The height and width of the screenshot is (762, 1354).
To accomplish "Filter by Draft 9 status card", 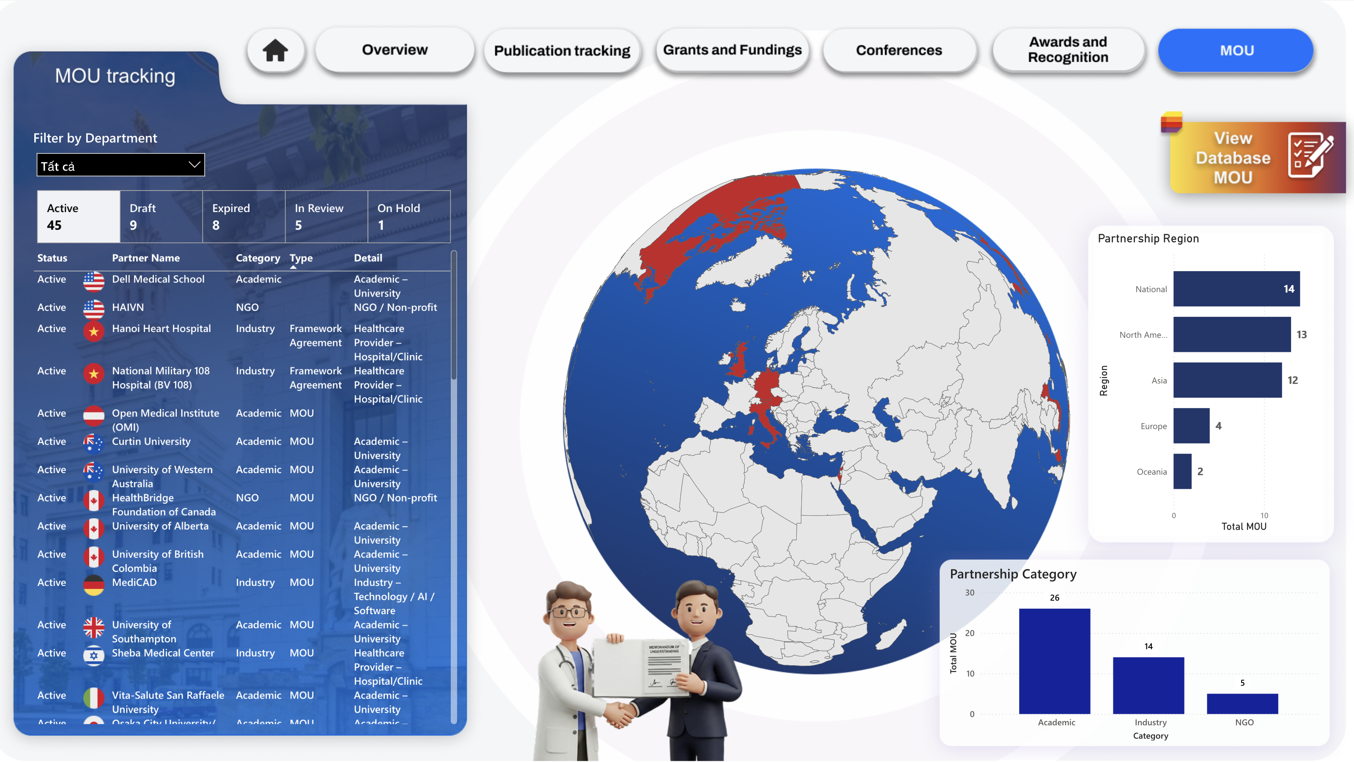I will pyautogui.click(x=162, y=217).
